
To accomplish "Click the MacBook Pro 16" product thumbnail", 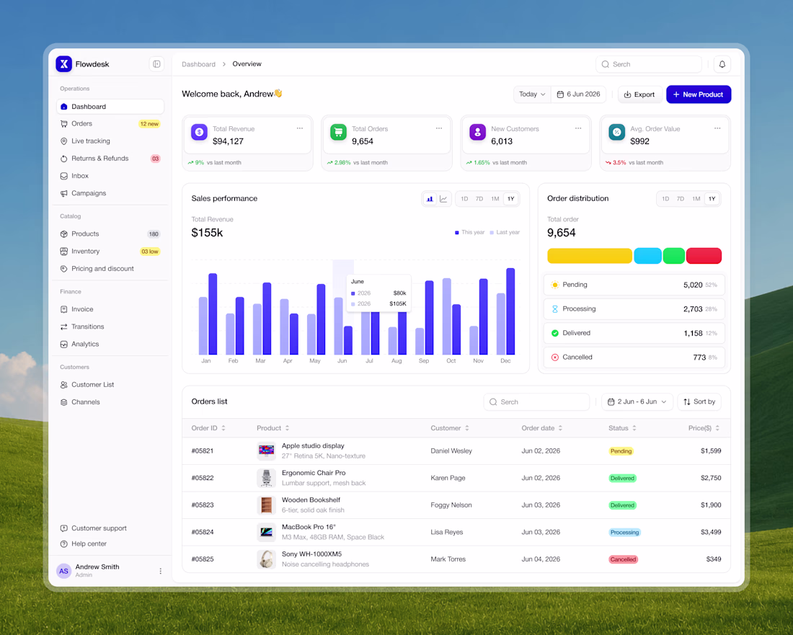I will pos(267,533).
